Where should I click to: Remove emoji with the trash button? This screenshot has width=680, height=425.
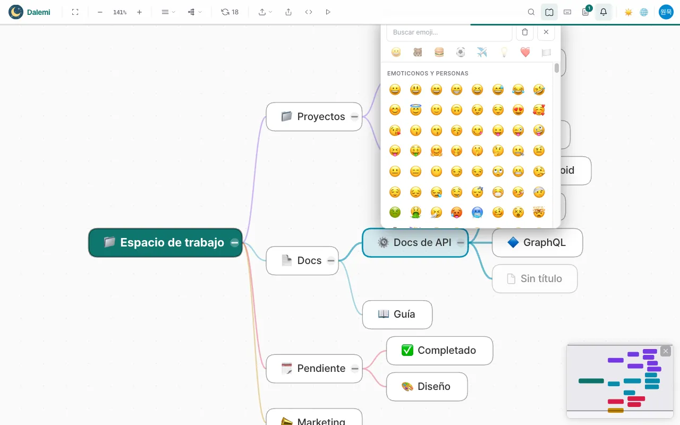pos(525,32)
